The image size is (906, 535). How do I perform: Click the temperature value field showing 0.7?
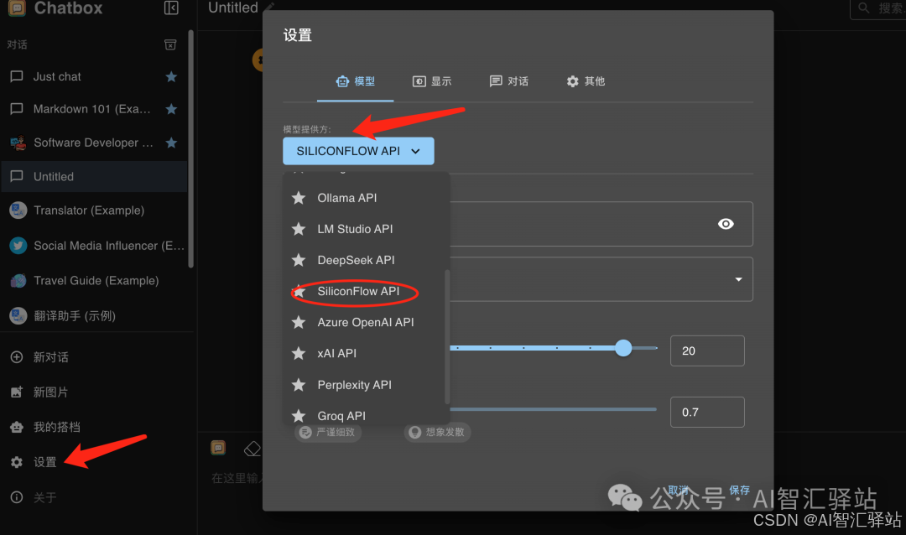706,413
